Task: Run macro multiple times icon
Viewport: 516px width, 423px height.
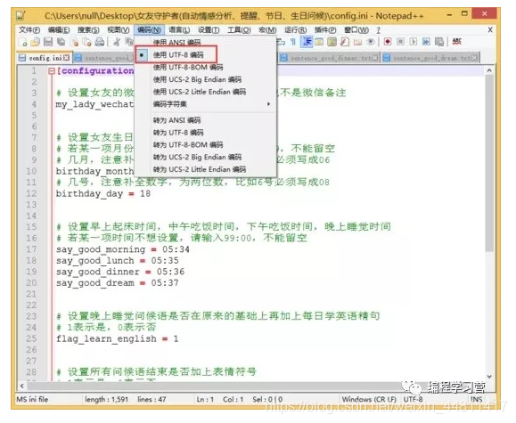Action: (x=426, y=42)
